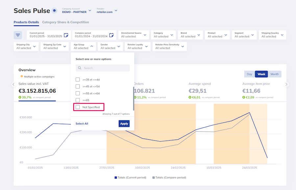The image size is (296, 190).
Task: Click the age group search field
Action: click(x=105, y=68)
